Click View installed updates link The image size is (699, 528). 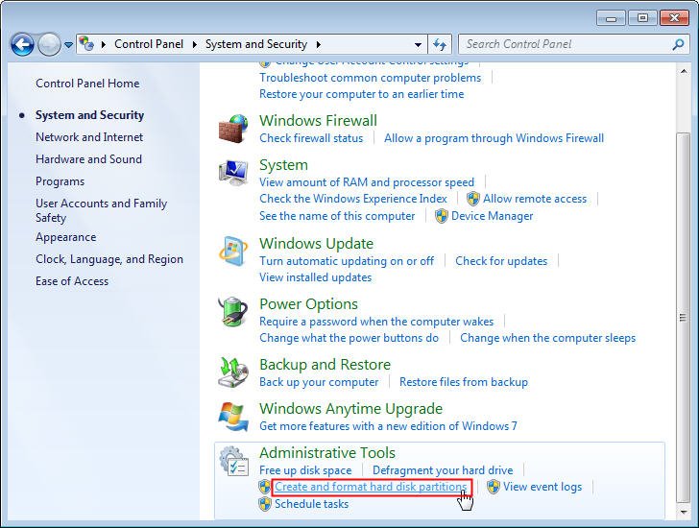pyautogui.click(x=315, y=277)
